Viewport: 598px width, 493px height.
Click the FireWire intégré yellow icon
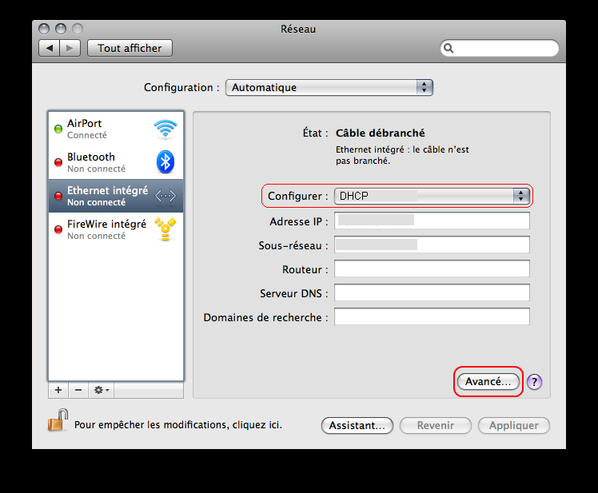(165, 229)
